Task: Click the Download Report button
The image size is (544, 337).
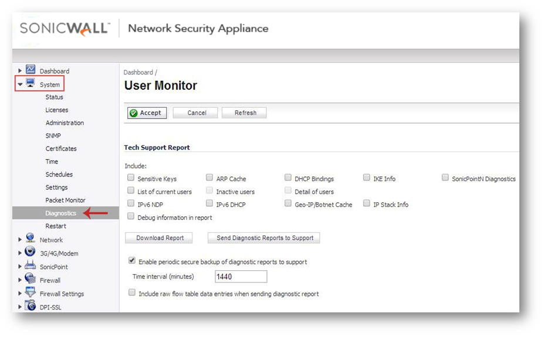Action: coord(160,238)
